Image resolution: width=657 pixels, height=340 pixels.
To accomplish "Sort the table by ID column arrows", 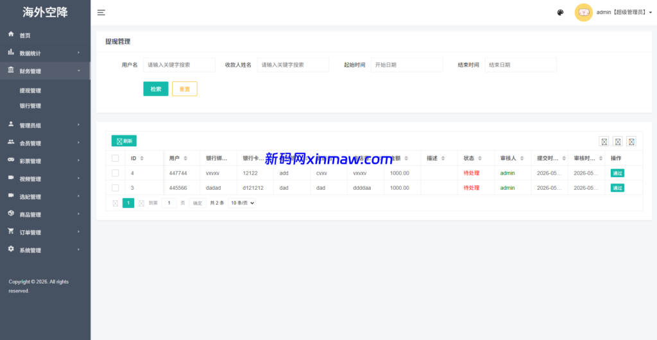I will click(x=142, y=158).
